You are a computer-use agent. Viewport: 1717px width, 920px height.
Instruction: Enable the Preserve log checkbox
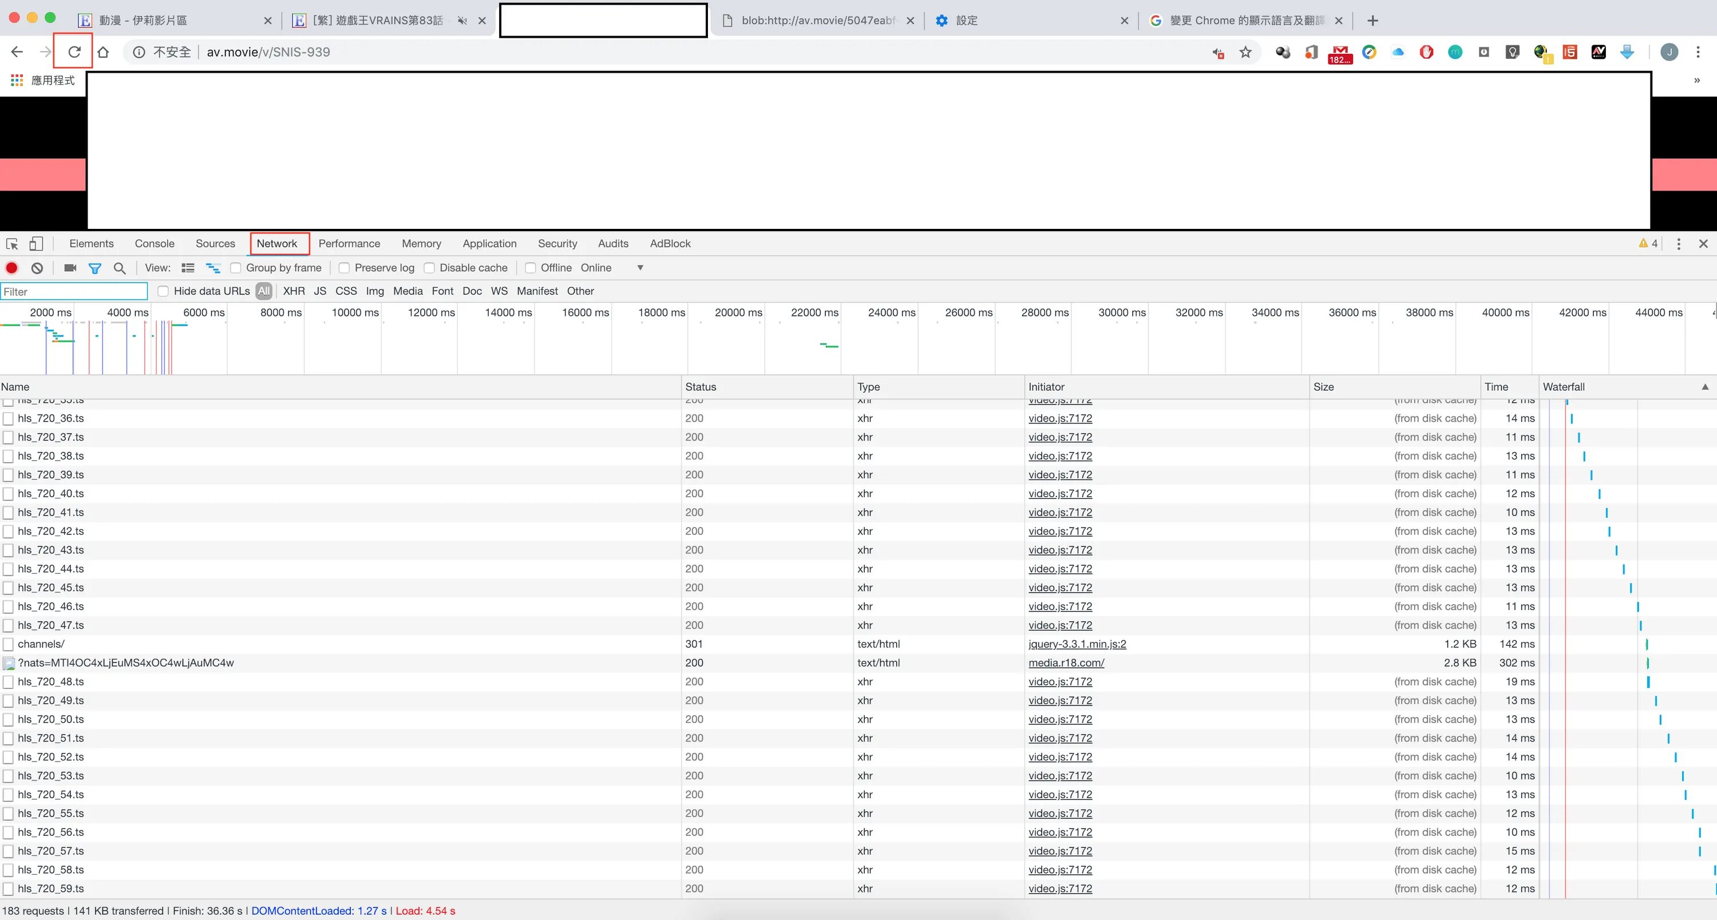(x=344, y=268)
